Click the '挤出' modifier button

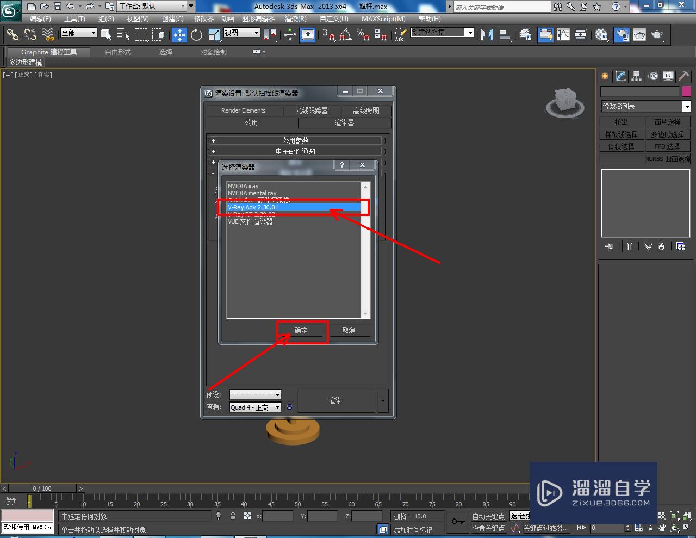click(x=622, y=122)
